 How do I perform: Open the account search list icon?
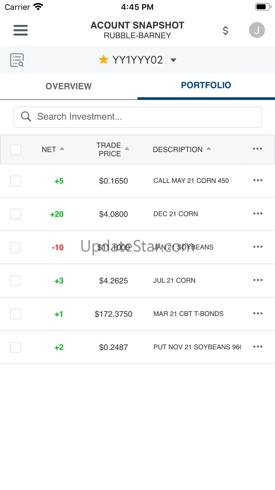pyautogui.click(x=17, y=60)
